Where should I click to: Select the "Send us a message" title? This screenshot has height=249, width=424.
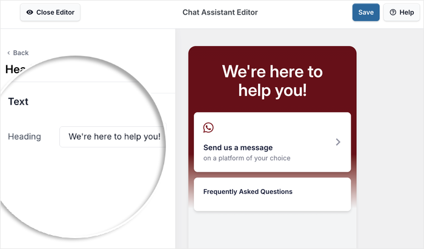click(238, 147)
